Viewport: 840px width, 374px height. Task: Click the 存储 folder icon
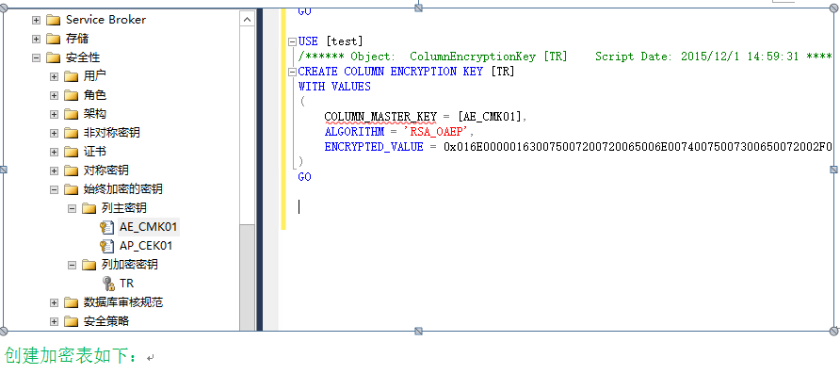pos(53,39)
